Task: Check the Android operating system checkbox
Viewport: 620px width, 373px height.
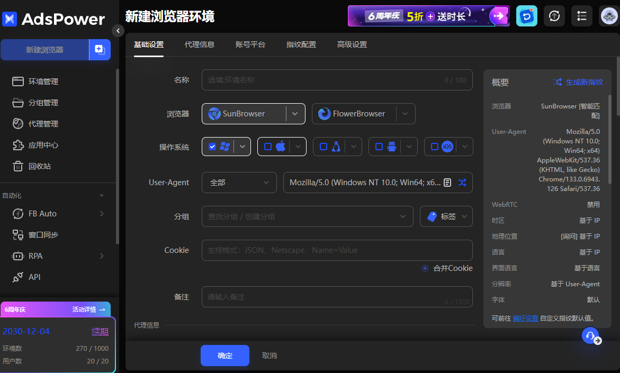Action: 379,147
